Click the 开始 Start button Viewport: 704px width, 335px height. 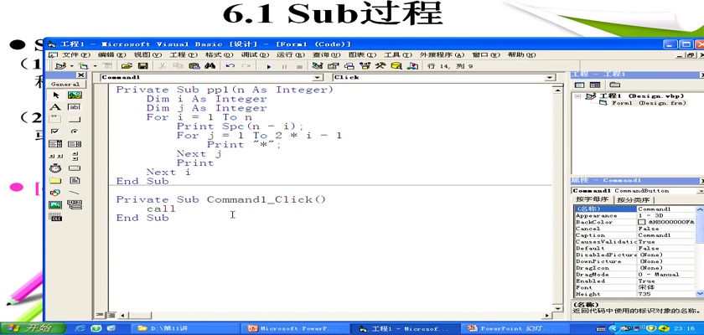[34, 328]
